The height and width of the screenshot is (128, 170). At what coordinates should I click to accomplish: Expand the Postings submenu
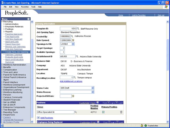pos(4,29)
